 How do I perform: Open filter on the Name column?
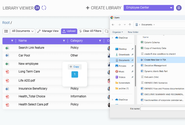point(64,41)
